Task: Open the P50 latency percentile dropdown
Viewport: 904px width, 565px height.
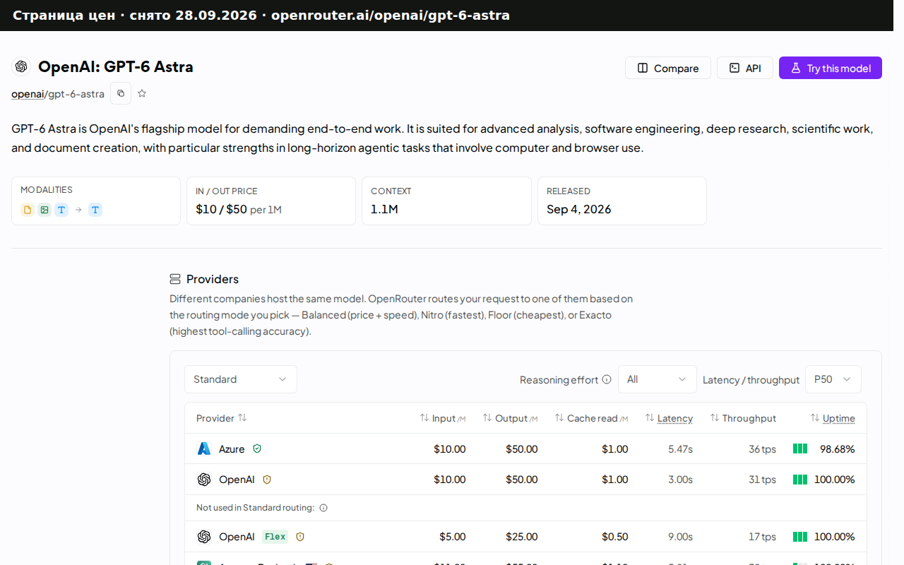Action: 833,379
